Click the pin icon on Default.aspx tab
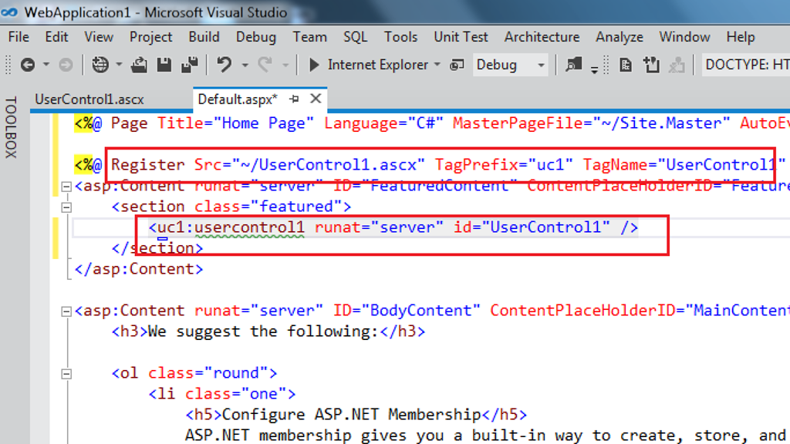Screen dimensions: 790x444 (x=295, y=99)
